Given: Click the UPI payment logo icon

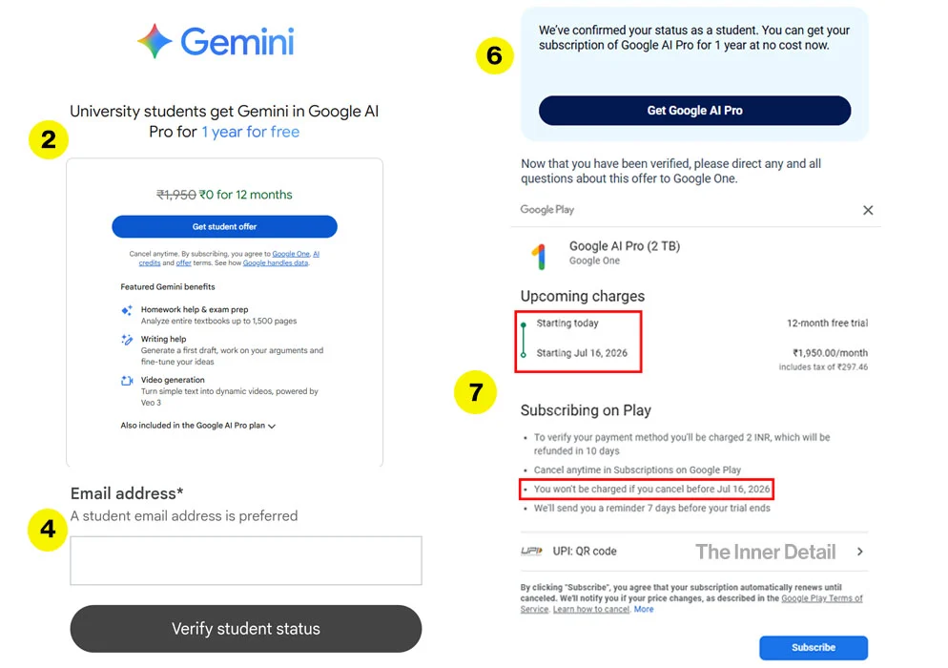Looking at the screenshot, I should 531,552.
